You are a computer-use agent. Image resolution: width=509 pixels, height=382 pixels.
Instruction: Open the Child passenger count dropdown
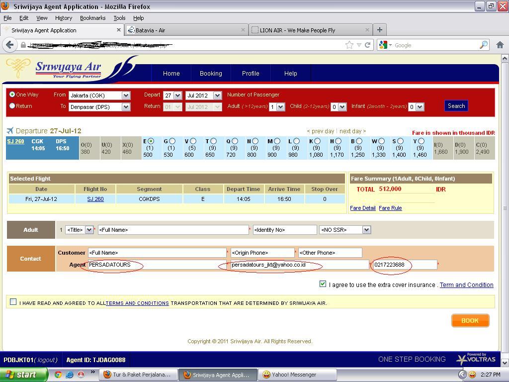click(342, 107)
